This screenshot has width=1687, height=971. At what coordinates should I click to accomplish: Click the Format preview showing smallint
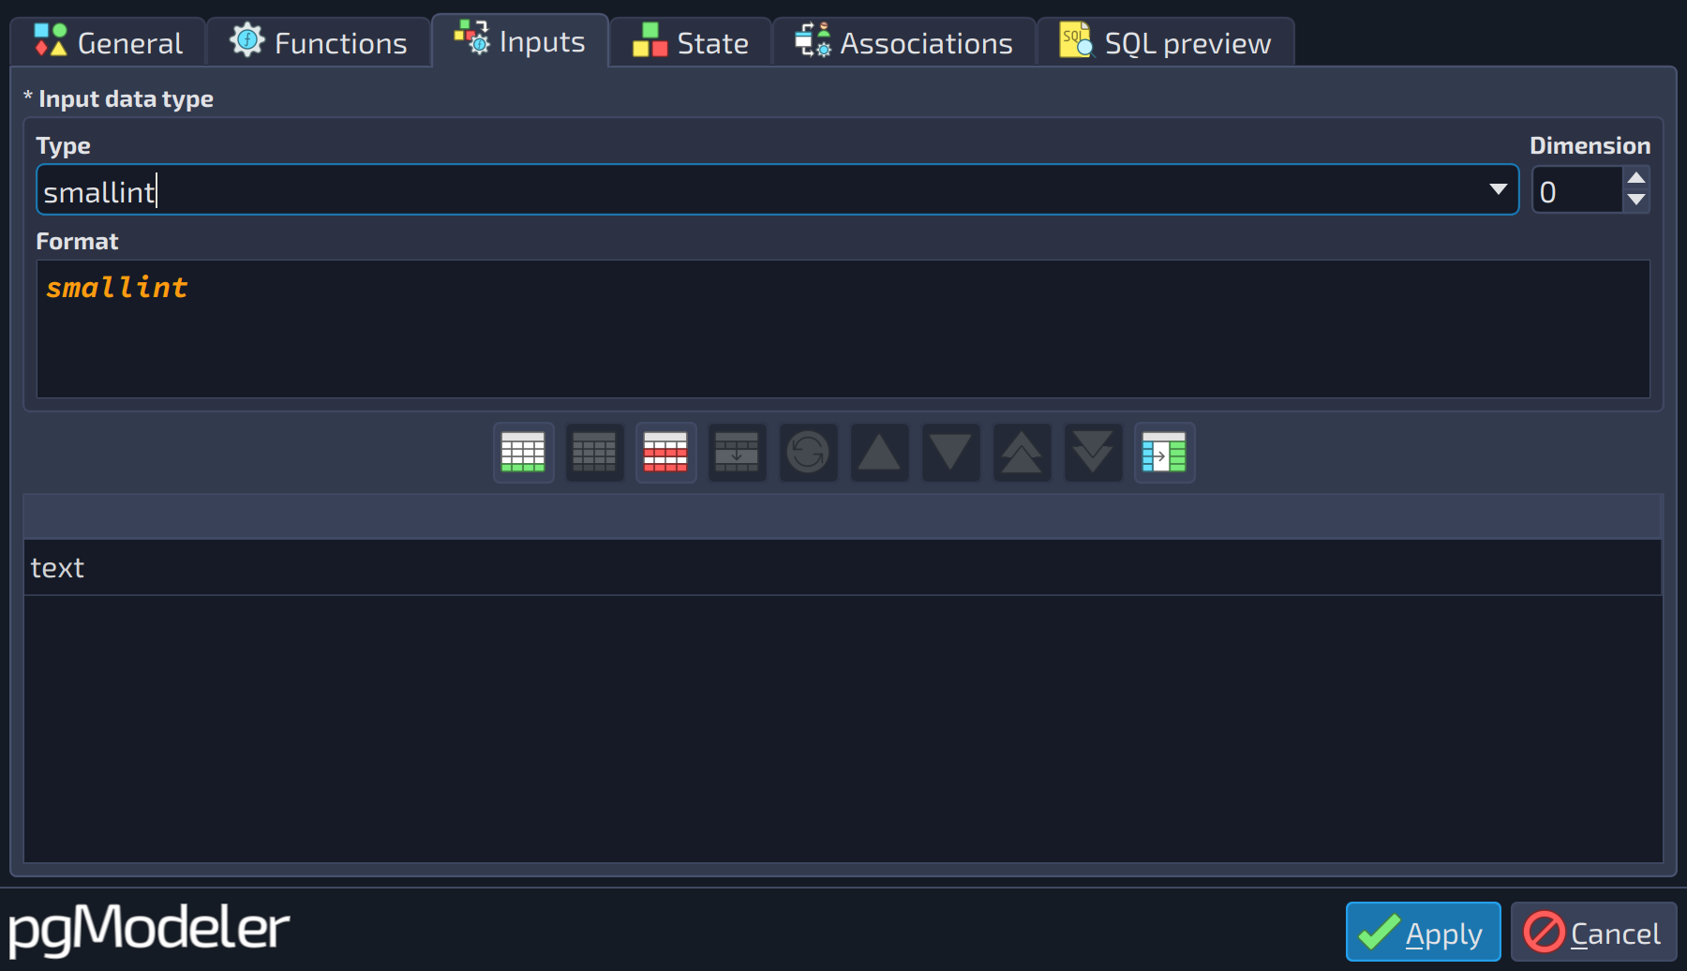(843, 329)
